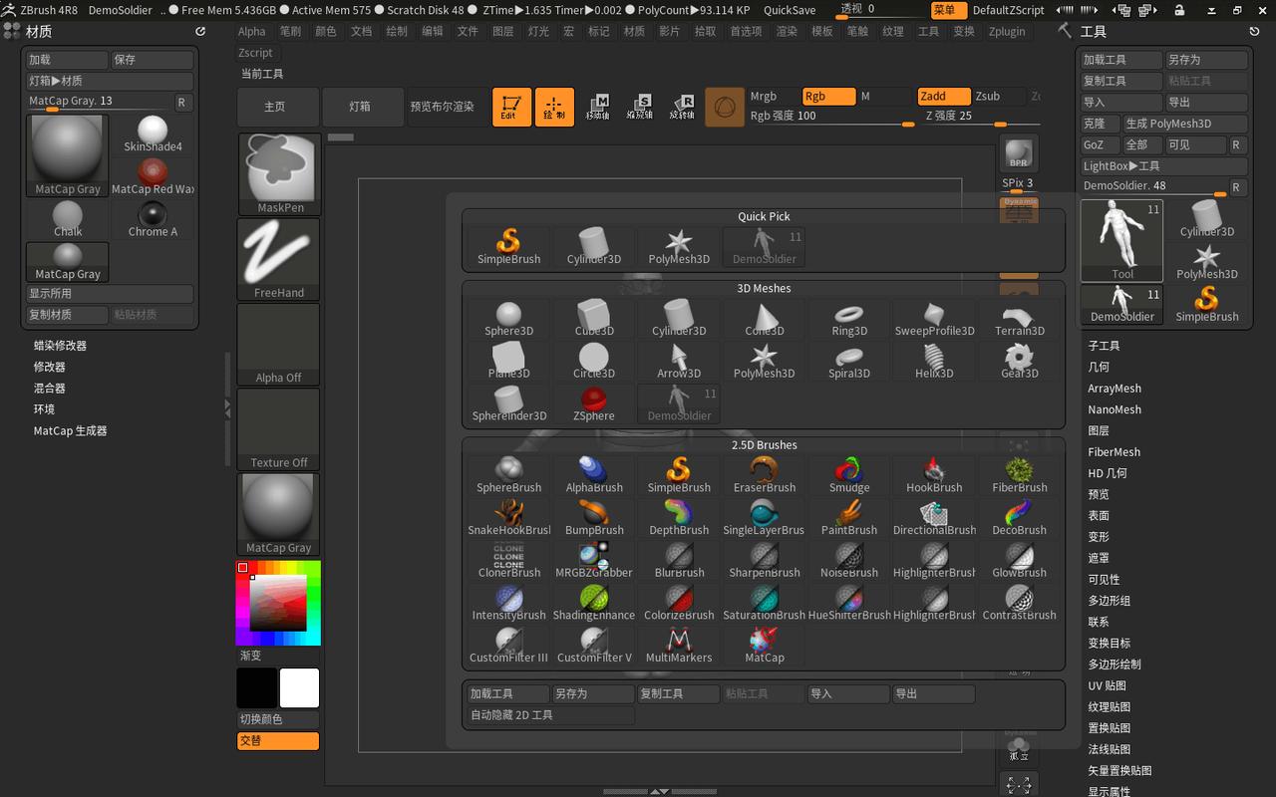Image resolution: width=1276 pixels, height=797 pixels.
Task: Expand the ArrayMesh section
Action: point(1115,389)
